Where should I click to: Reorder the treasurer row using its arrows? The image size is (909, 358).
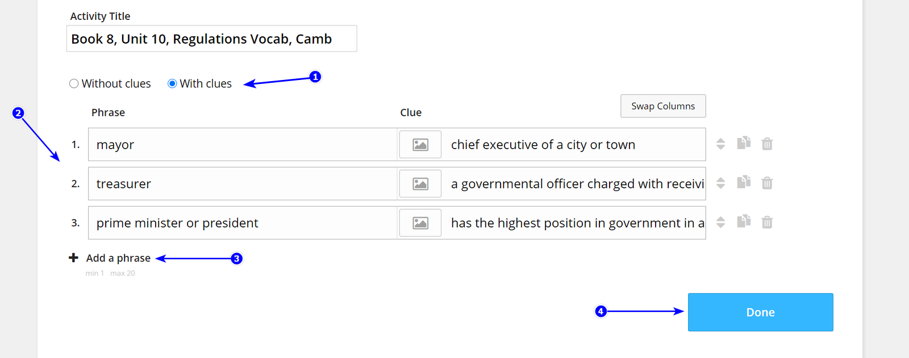720,183
